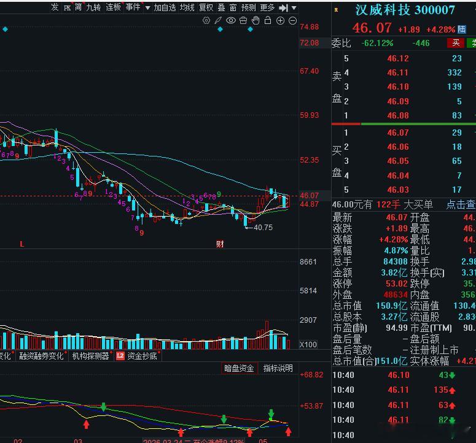Expand the dropdown next to jump-to-end arrow

294,8
